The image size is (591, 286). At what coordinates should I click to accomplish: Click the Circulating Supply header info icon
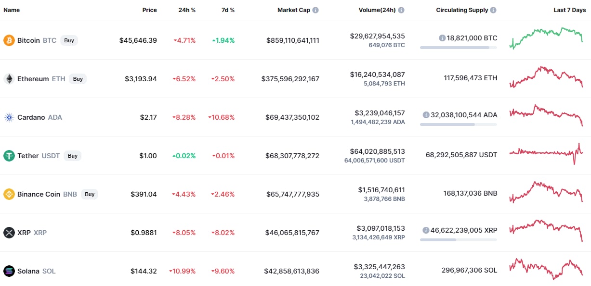(493, 10)
